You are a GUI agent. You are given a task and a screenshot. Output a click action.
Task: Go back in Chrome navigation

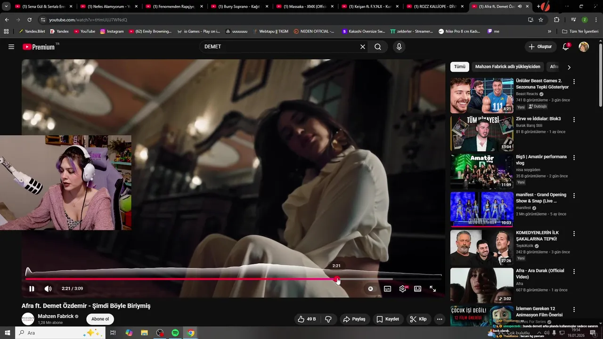point(7,20)
